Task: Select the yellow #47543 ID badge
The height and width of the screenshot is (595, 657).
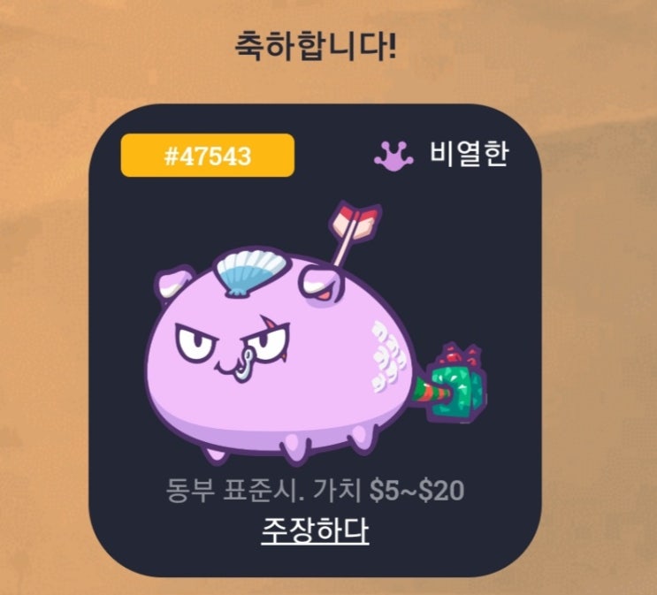Action: 208,156
